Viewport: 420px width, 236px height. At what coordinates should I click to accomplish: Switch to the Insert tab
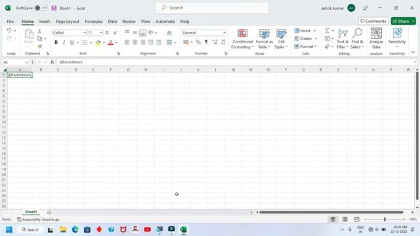tap(44, 22)
